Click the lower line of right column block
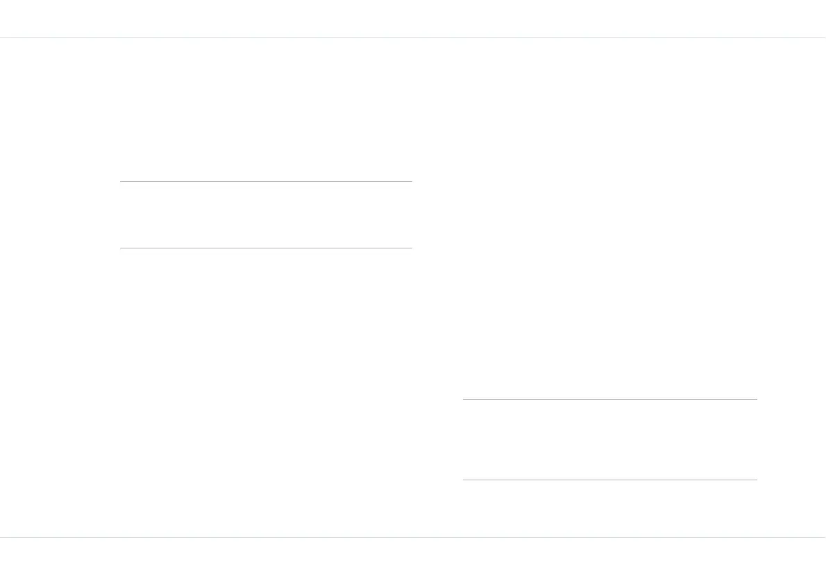The width and height of the screenshot is (826, 583). click(x=610, y=480)
